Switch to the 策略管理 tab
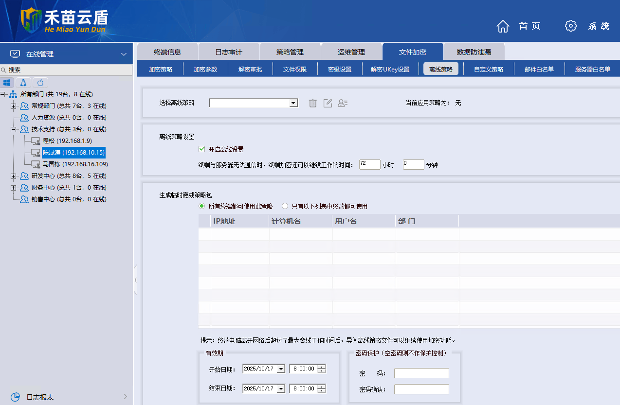Viewport: 620px width, 405px height. tap(290, 52)
